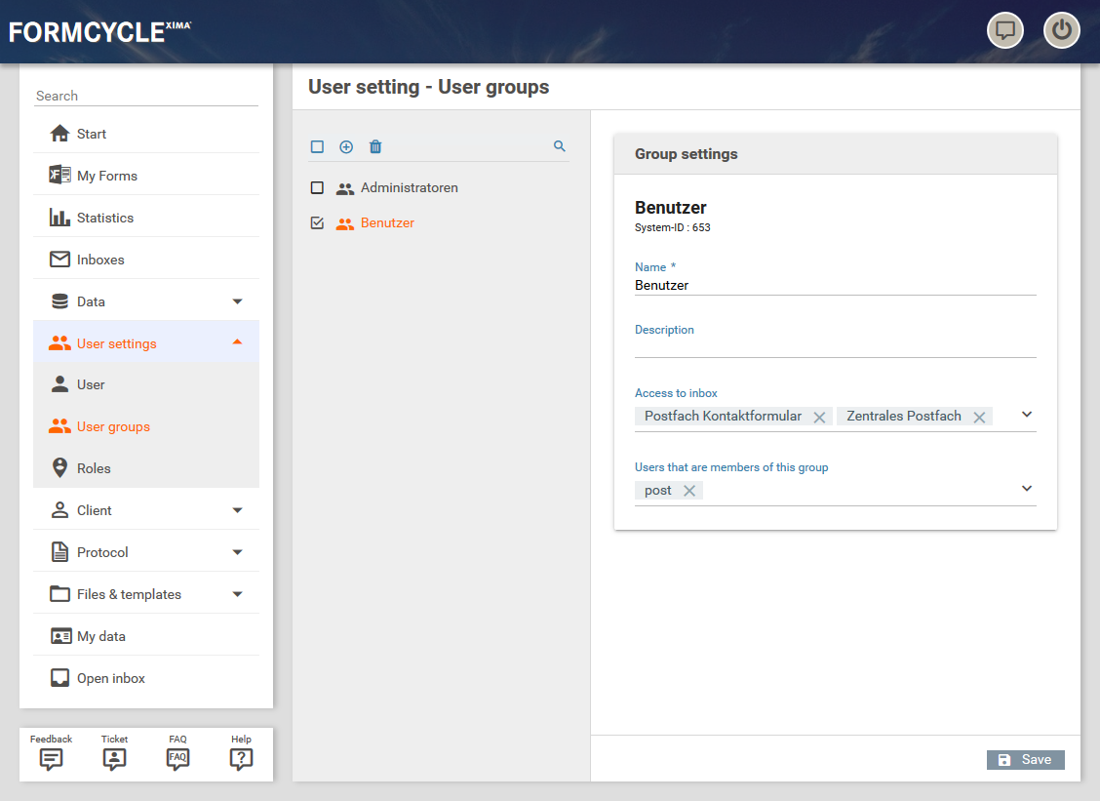1100x801 pixels.
Task: Open the group list search magnifier
Action: [560, 146]
